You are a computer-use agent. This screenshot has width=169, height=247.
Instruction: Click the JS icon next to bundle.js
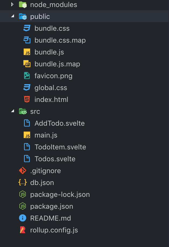tap(27, 52)
